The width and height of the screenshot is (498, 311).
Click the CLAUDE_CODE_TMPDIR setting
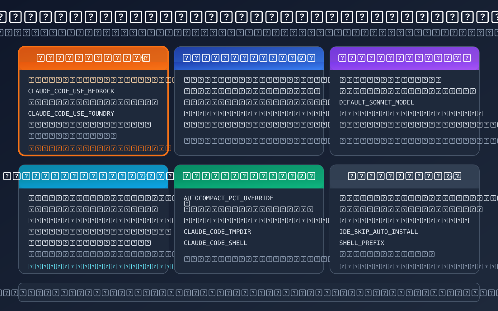218,232
